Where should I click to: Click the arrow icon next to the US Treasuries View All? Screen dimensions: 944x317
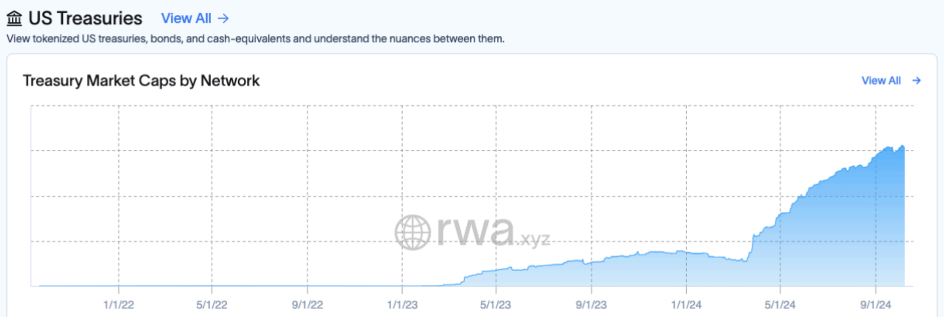click(223, 18)
